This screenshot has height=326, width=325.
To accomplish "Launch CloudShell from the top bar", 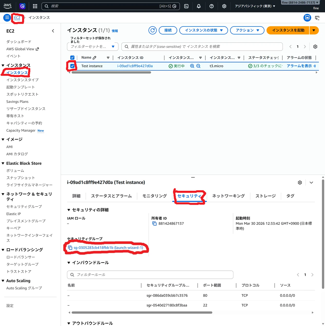I will tap(186, 6).
